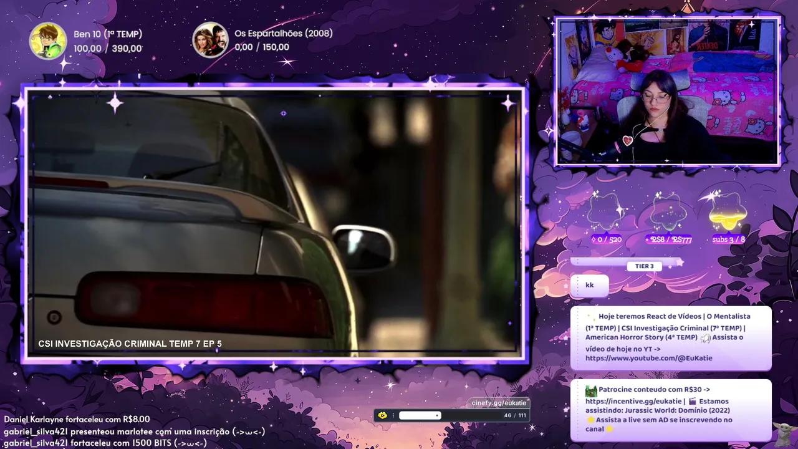Click the 'Hoje teremos React de Vídeos' message
Screen dimensions: 798x449
tap(671, 337)
